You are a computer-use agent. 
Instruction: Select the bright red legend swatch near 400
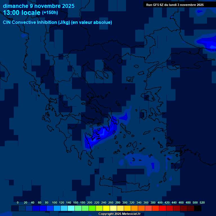click(x=163, y=208)
